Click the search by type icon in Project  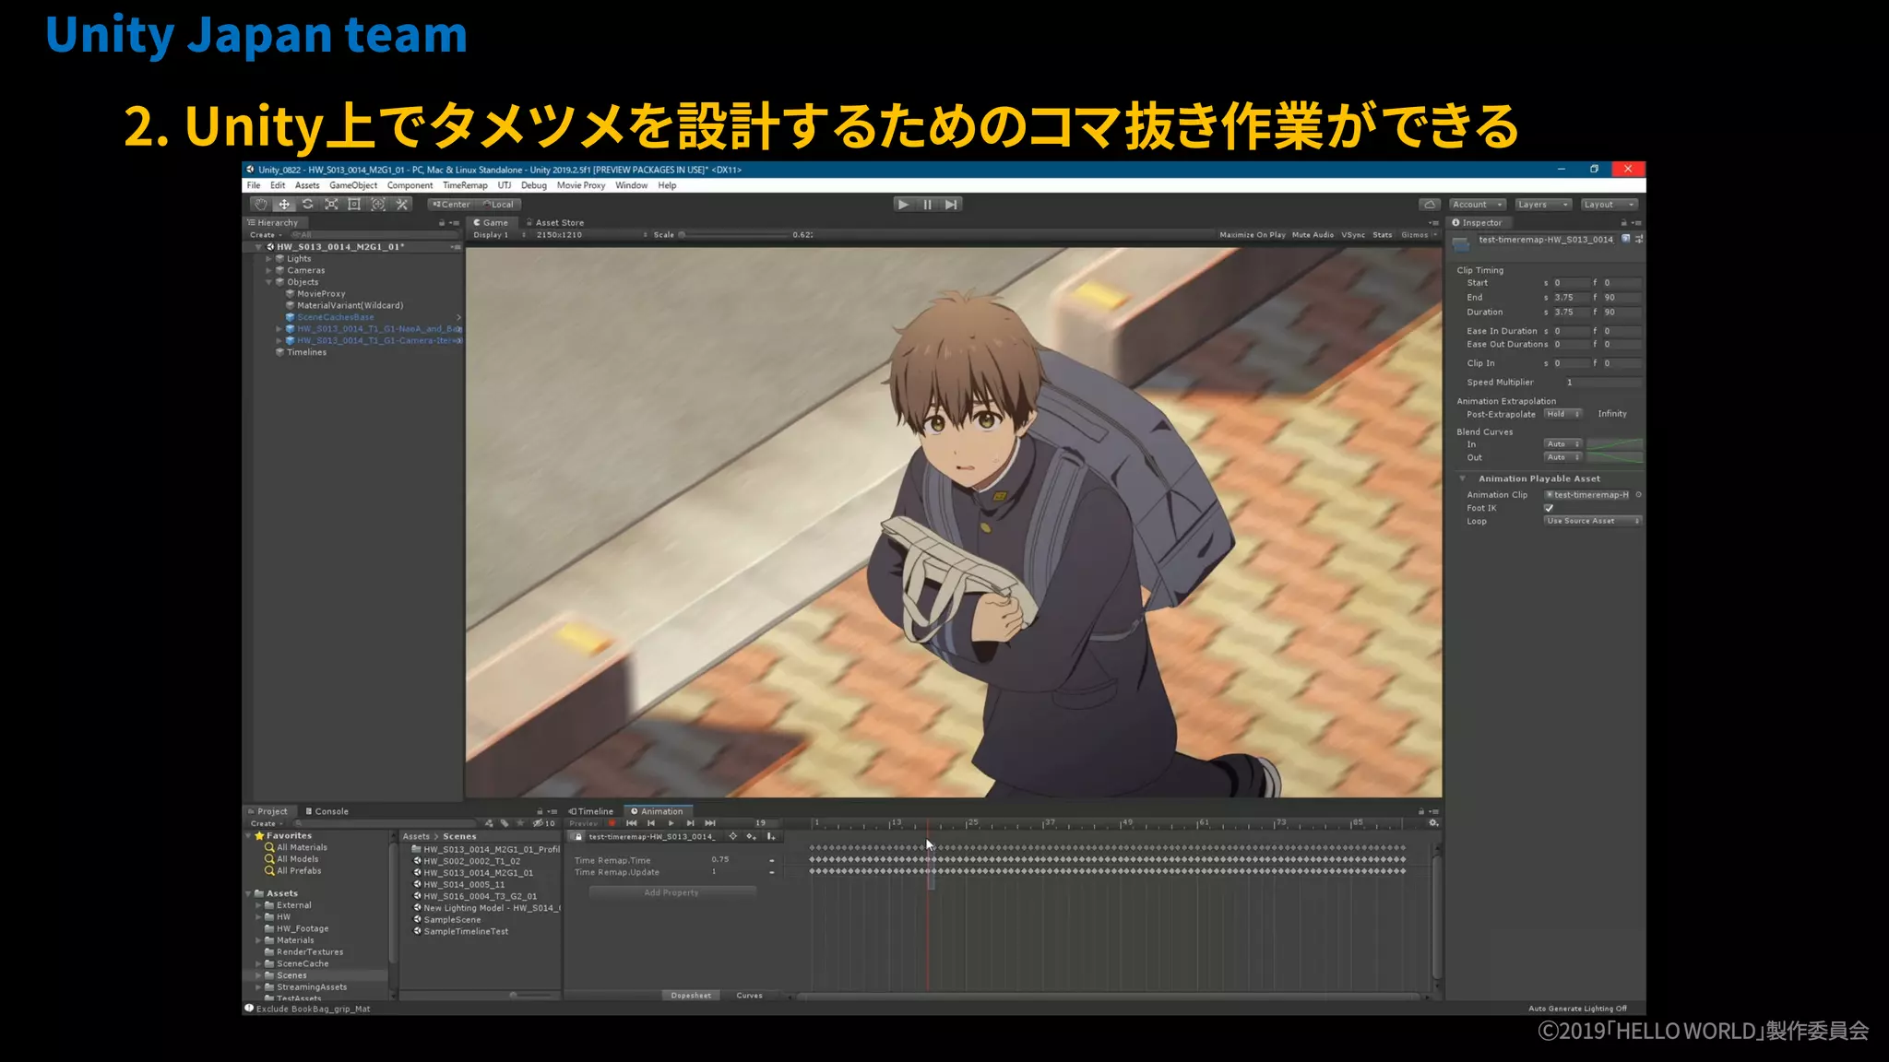click(489, 823)
